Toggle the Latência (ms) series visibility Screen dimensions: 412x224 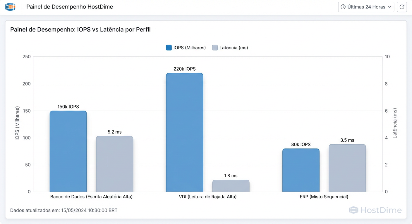[230, 48]
